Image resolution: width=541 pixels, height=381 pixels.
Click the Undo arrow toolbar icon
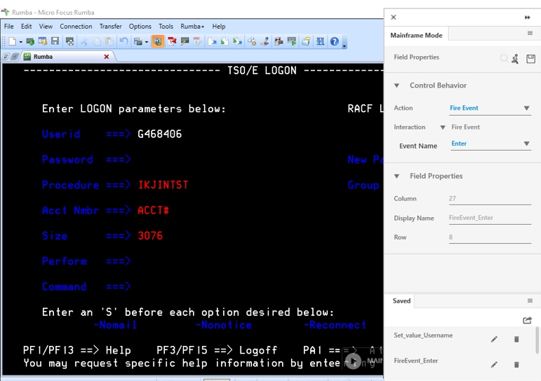pyautogui.click(x=123, y=42)
